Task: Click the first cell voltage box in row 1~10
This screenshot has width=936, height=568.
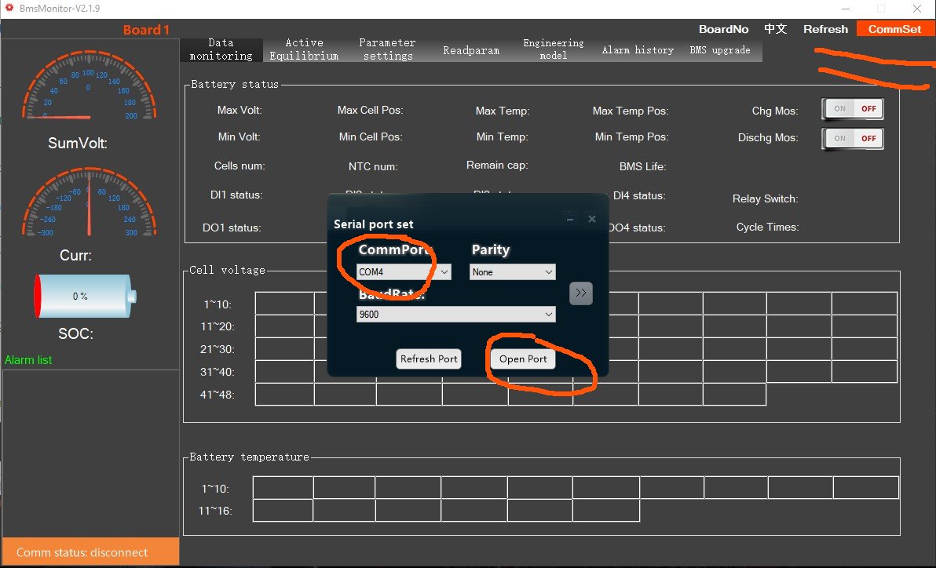Action: coord(284,304)
